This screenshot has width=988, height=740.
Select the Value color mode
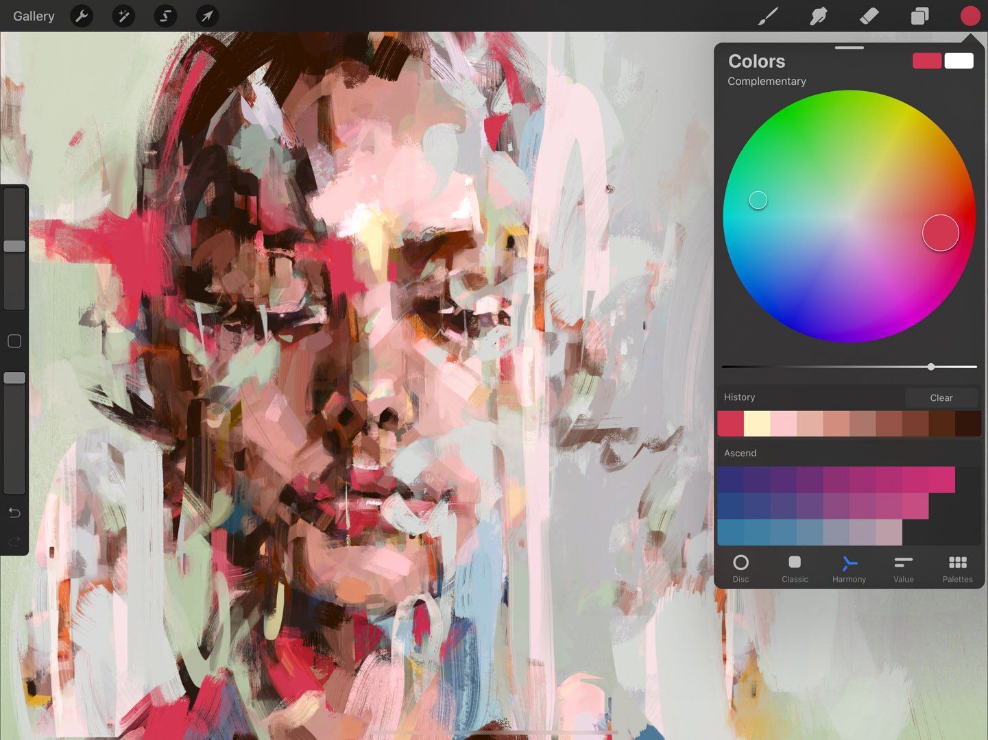coord(903,569)
